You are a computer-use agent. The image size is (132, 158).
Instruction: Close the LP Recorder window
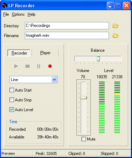[x=126, y=5]
